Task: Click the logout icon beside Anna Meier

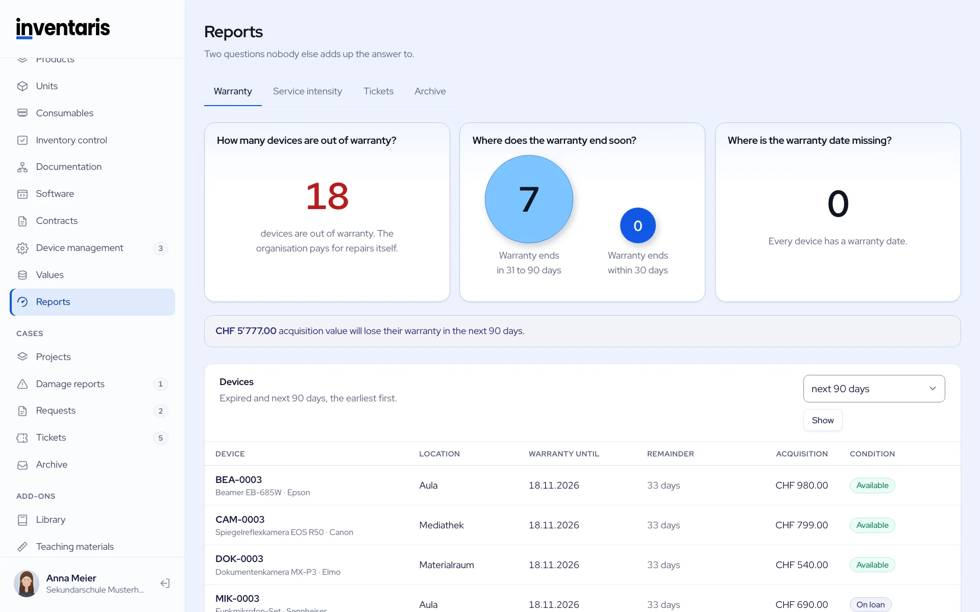Action: pos(165,583)
